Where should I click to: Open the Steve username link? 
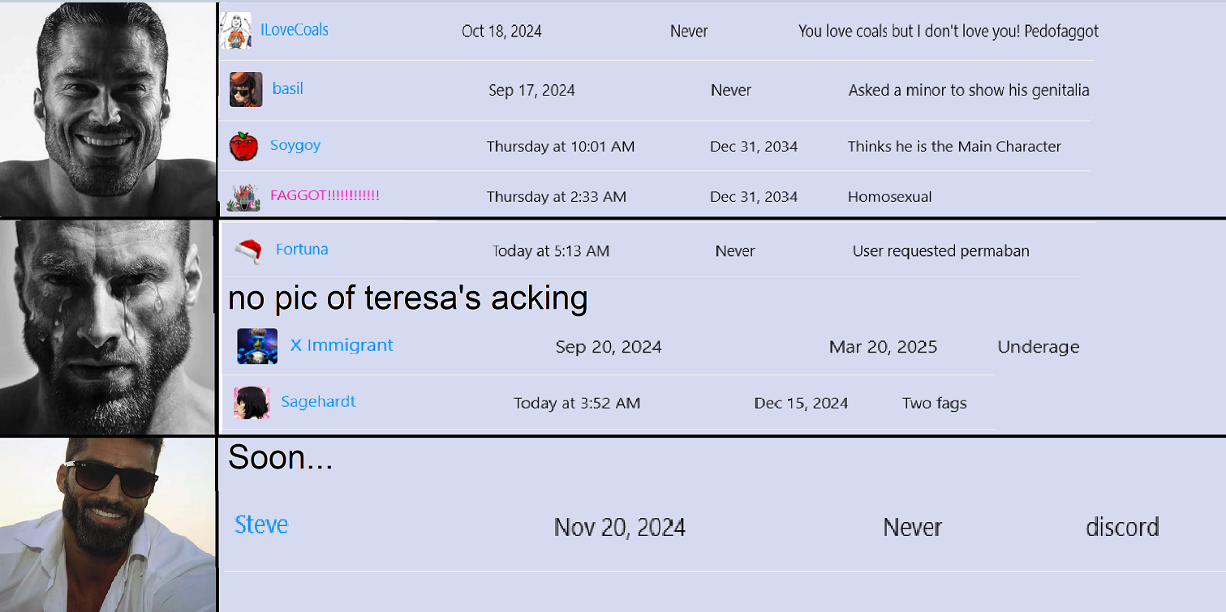coord(261,524)
